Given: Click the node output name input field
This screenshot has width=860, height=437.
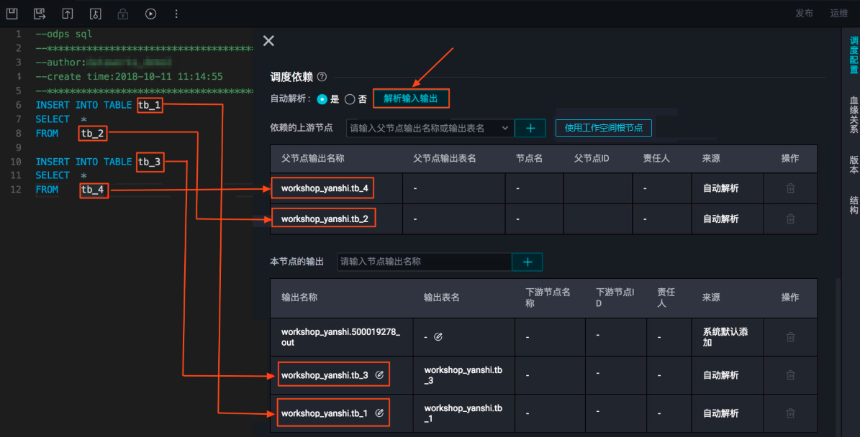Looking at the screenshot, I should (x=425, y=262).
